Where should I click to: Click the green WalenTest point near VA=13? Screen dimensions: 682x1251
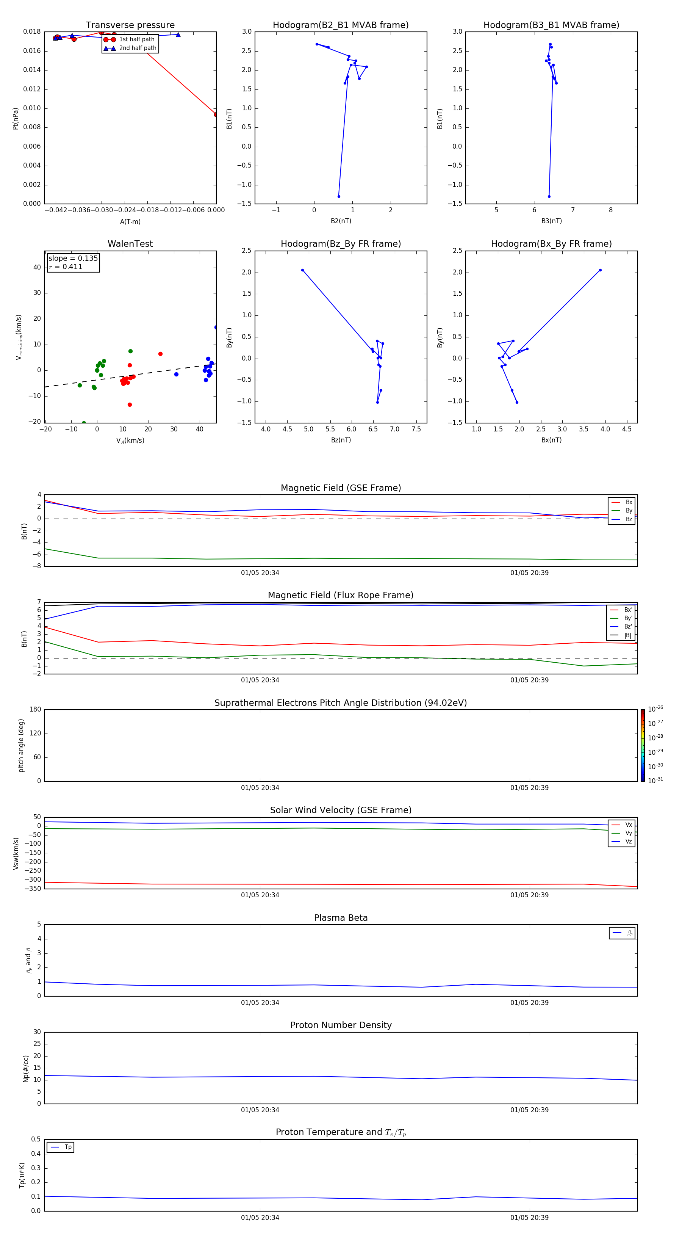pos(130,351)
